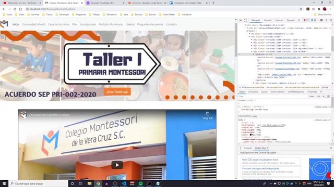Open the extensions puzzle icon
This screenshot has width=334, height=187.
click(319, 9)
